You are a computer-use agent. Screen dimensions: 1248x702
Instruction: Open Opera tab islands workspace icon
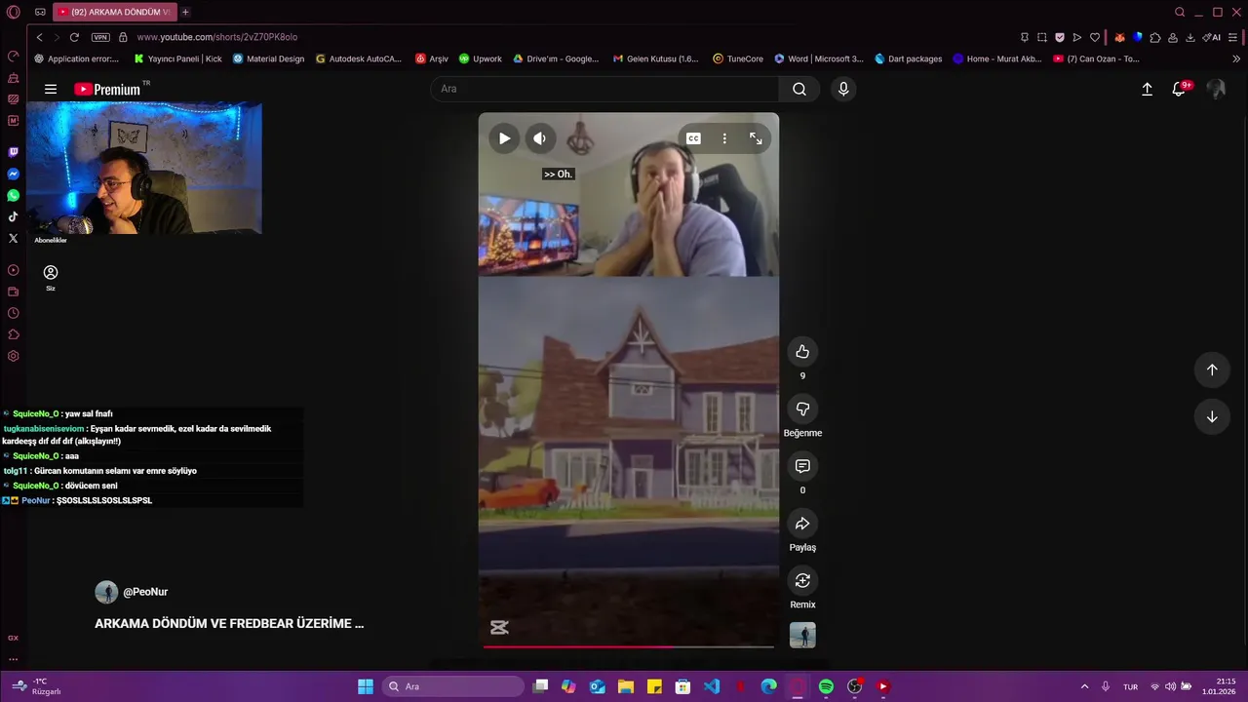tap(40, 12)
